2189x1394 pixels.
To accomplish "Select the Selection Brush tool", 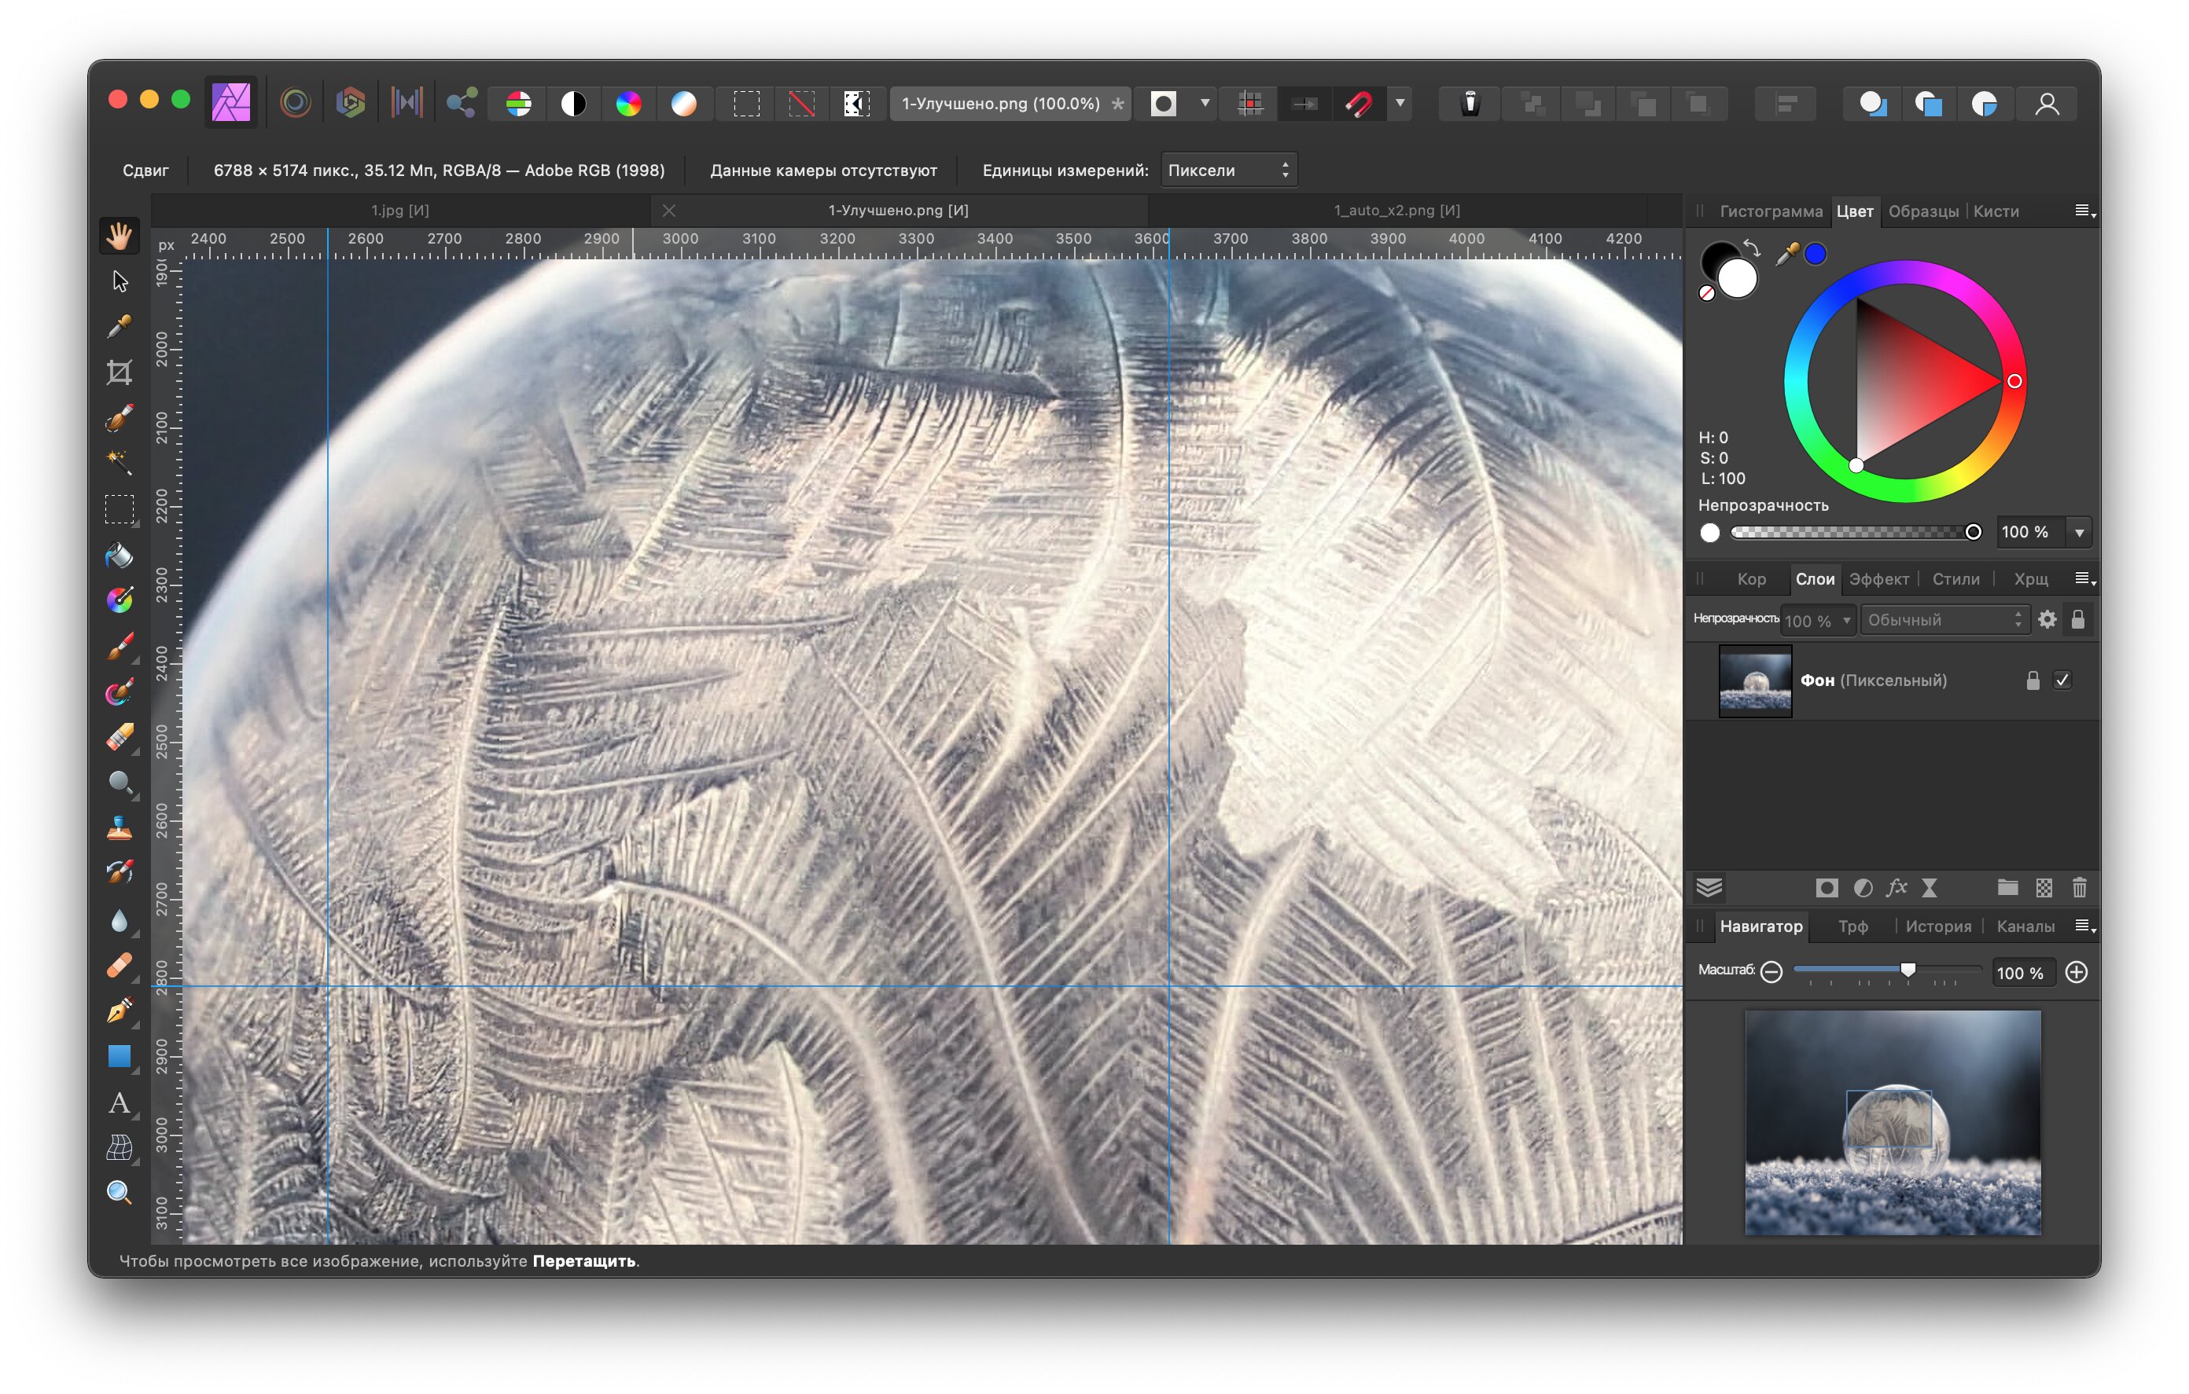I will (119, 418).
